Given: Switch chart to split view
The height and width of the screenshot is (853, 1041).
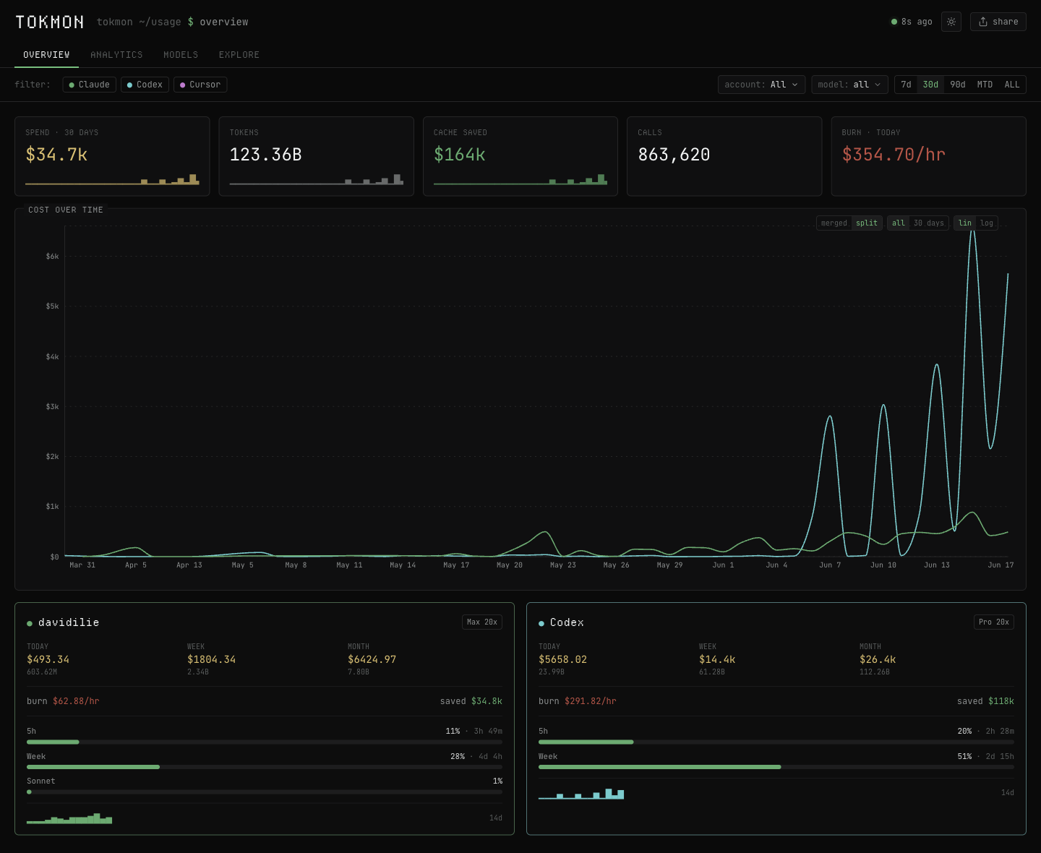Looking at the screenshot, I should 867,223.
